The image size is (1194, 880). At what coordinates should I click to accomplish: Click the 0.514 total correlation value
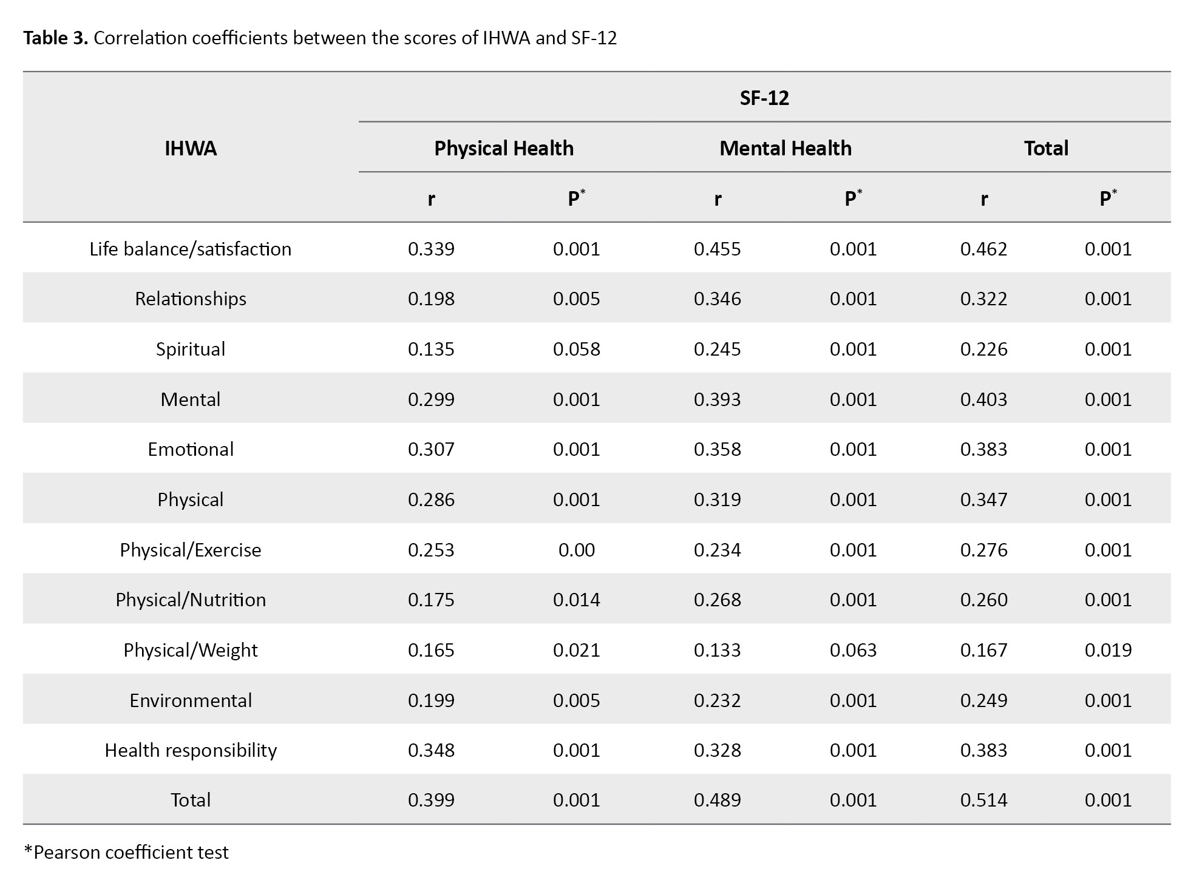click(983, 800)
